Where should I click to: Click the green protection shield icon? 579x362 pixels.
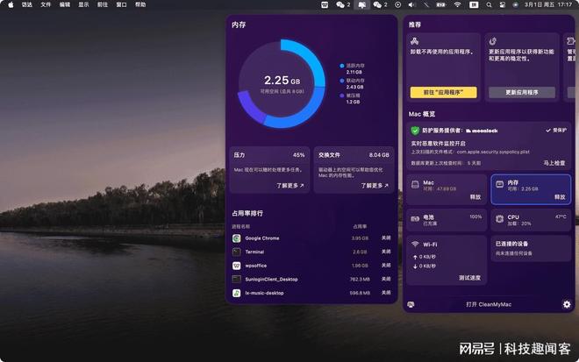(415, 131)
